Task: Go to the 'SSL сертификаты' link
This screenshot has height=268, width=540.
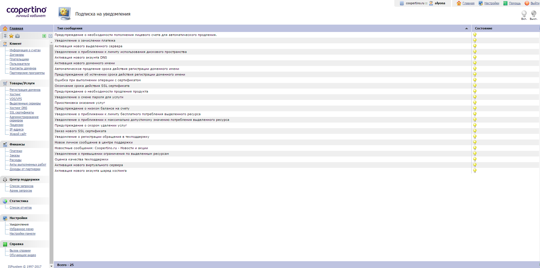Action: pyautogui.click(x=22, y=112)
